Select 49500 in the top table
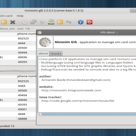This screenshot has width=136, height=136. coord(22,48)
